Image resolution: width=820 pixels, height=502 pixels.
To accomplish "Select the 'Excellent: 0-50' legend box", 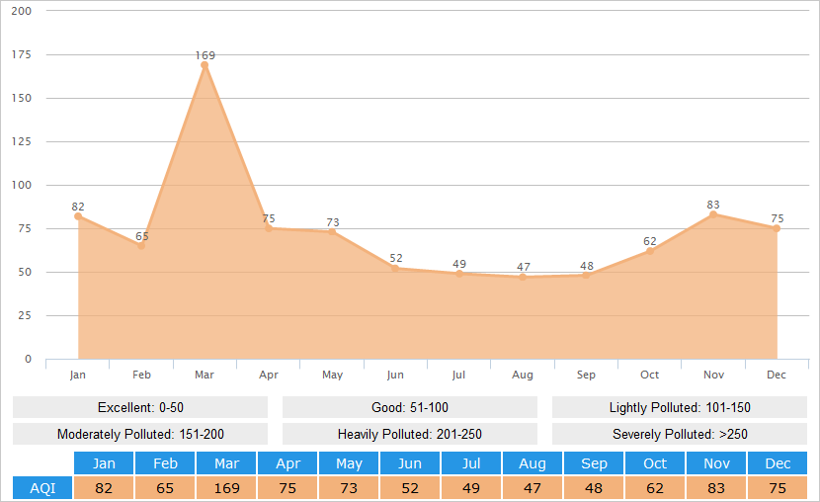I will pos(140,407).
